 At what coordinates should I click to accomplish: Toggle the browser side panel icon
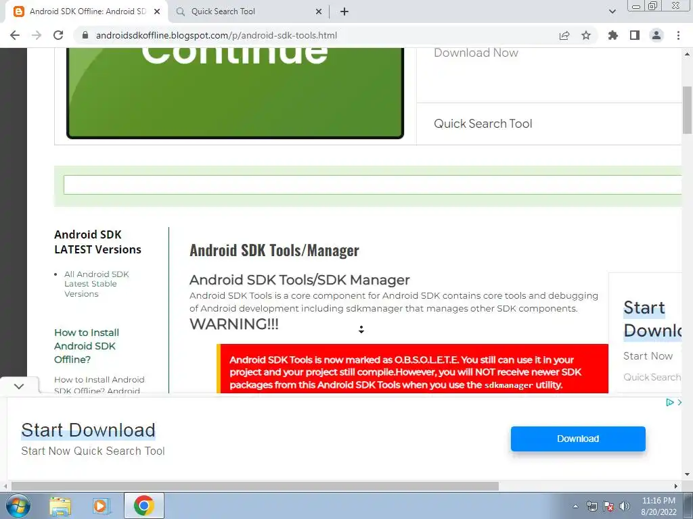[635, 35]
